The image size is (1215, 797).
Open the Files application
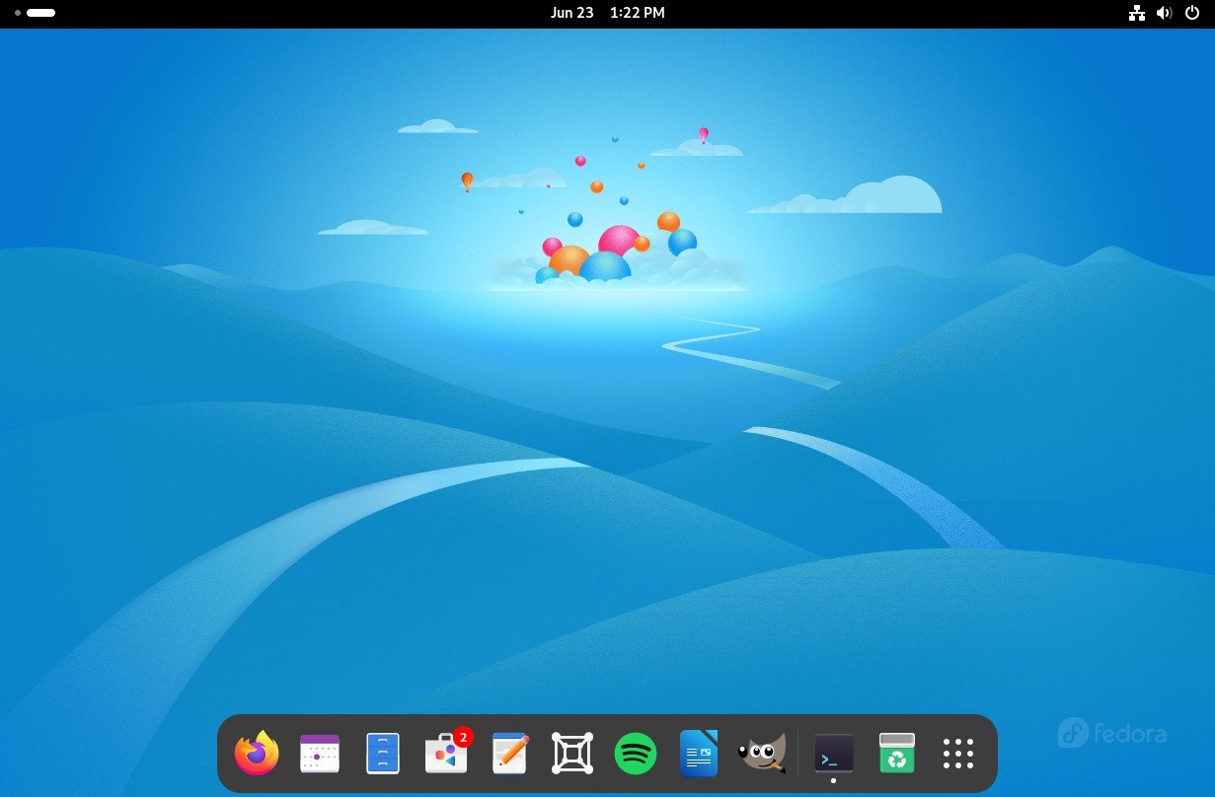coord(382,753)
